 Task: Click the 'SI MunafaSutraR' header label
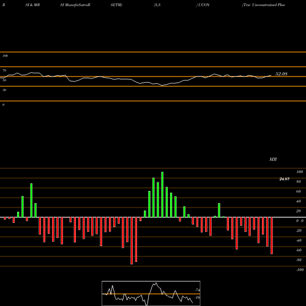tap(75, 5)
